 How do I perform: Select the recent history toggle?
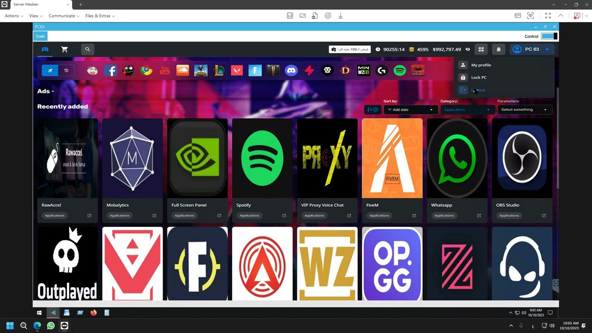pos(66,71)
